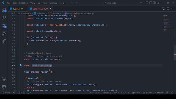Image resolution: width=176 pixels, height=99 pixels.
Task: Open the Search view in activity bar
Action: (x=4, y=18)
